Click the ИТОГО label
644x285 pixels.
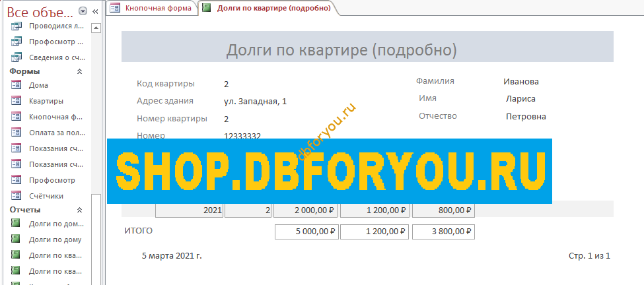(x=139, y=231)
